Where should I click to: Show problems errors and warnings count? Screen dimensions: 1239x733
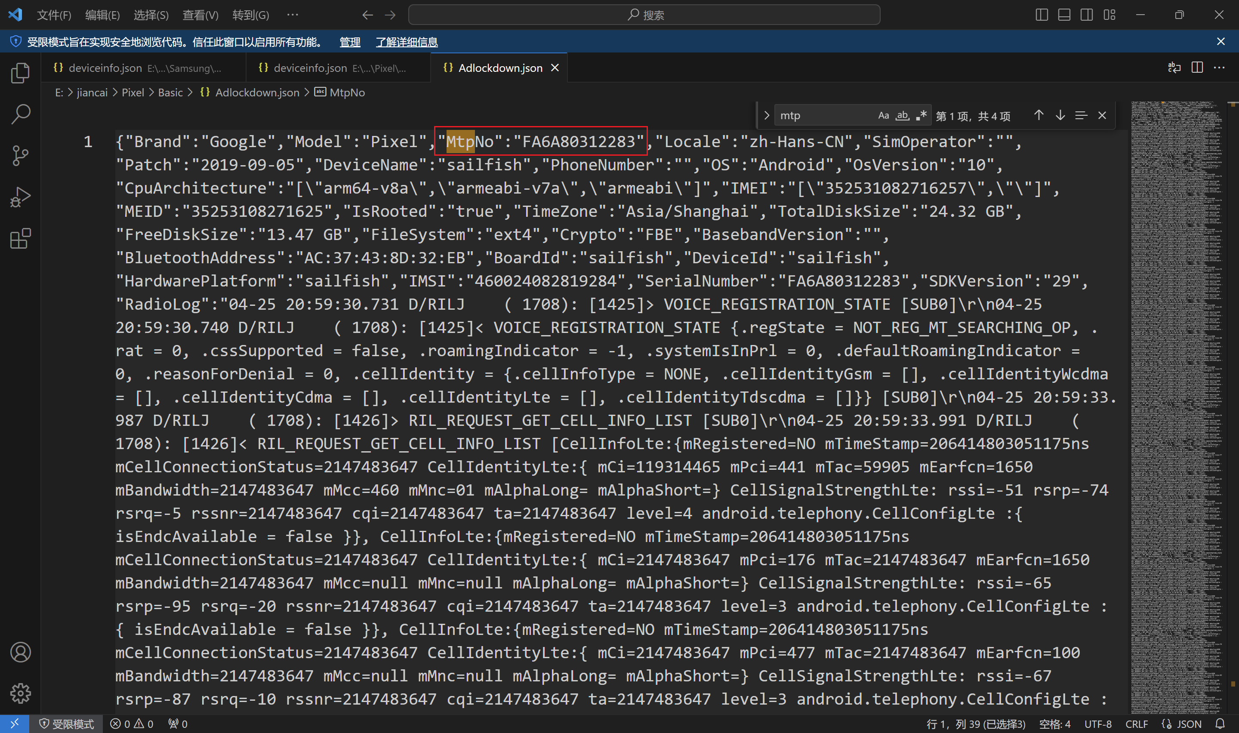click(x=131, y=724)
